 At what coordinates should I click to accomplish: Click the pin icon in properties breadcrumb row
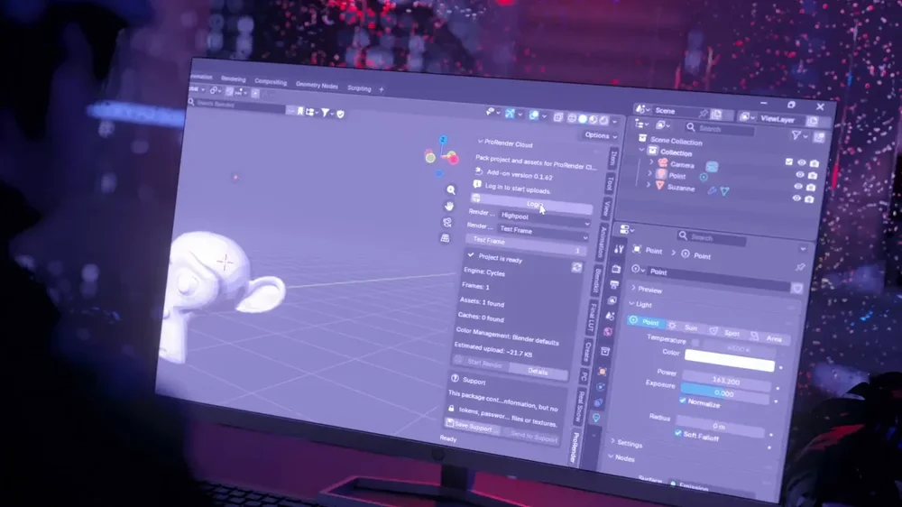799,268
